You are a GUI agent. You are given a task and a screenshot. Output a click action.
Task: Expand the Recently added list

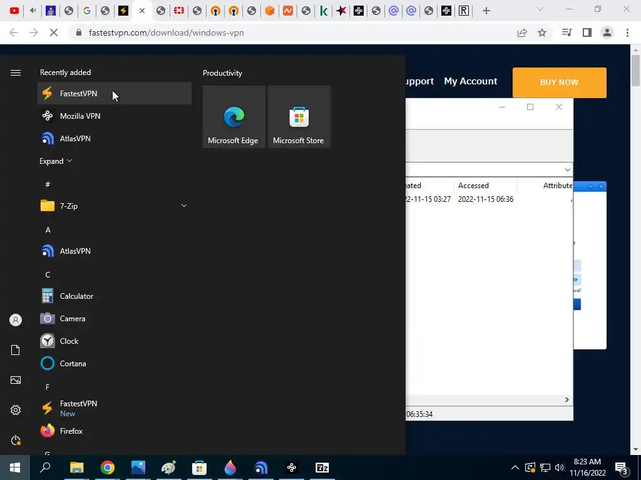pos(56,161)
